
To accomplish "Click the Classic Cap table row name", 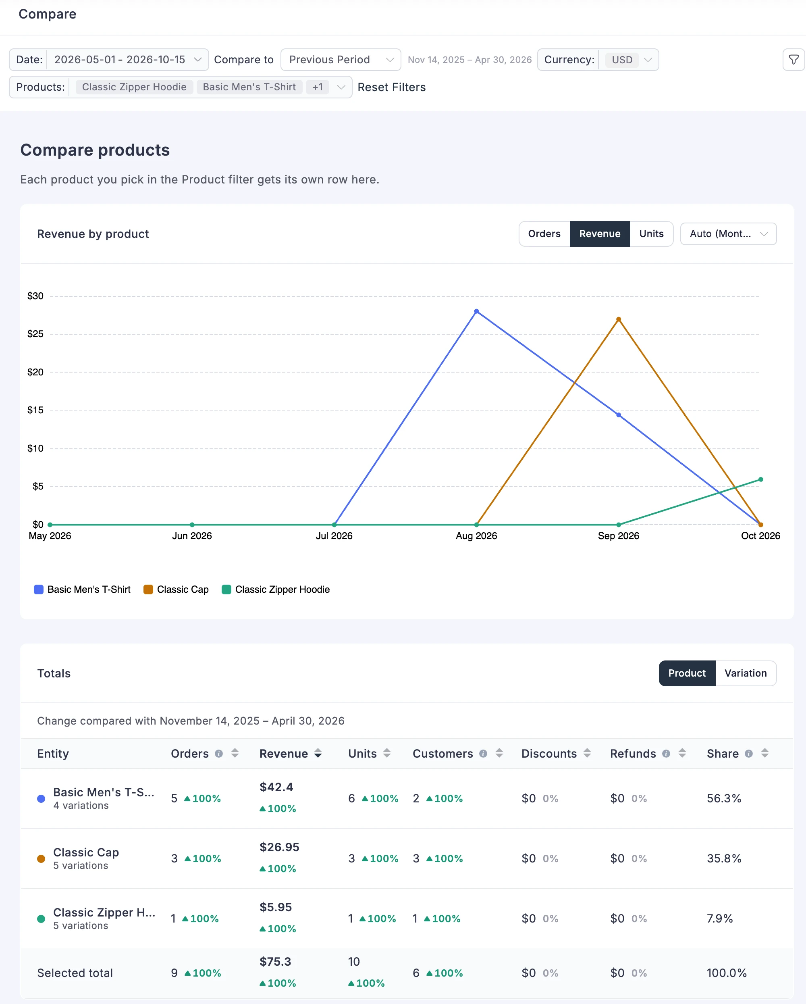I will click(x=86, y=852).
